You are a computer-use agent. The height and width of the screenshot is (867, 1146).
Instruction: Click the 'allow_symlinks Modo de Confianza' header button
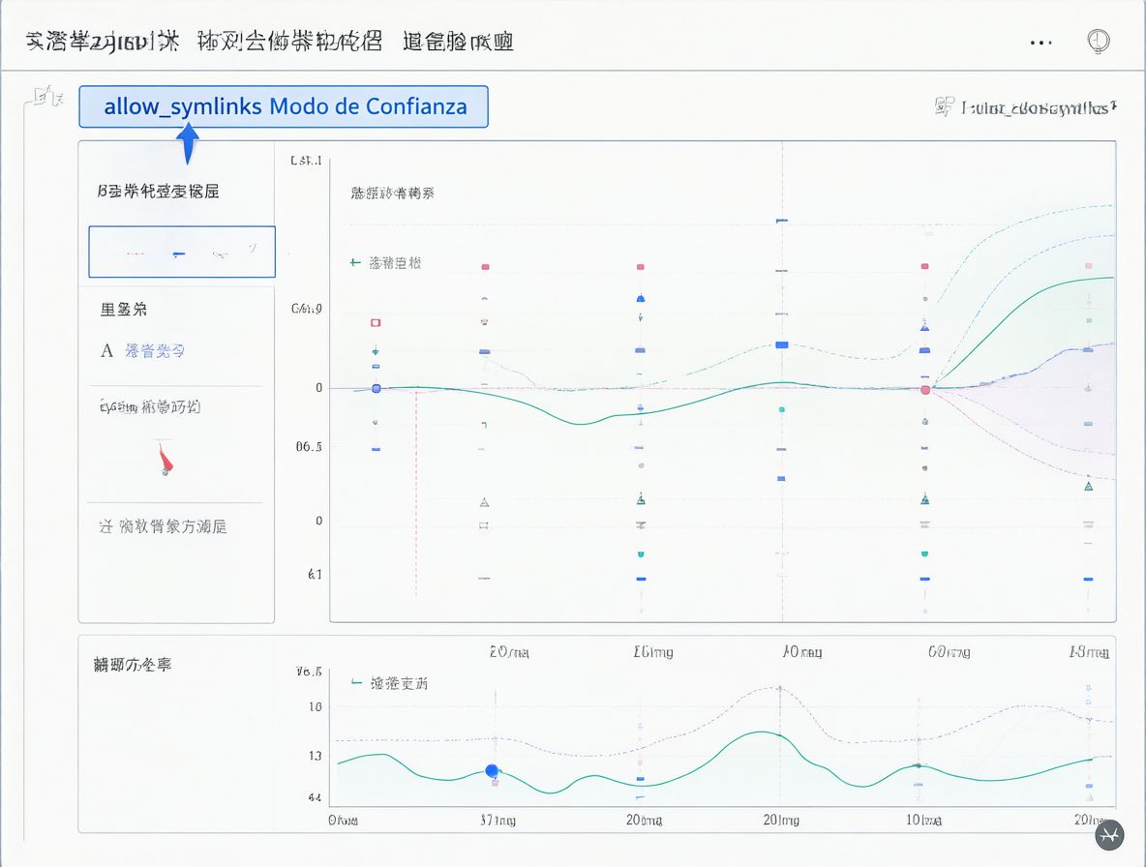click(284, 106)
